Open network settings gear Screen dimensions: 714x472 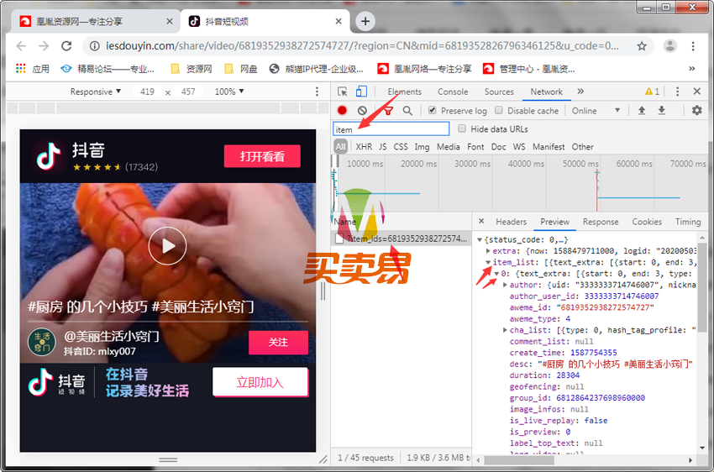pyautogui.click(x=696, y=110)
